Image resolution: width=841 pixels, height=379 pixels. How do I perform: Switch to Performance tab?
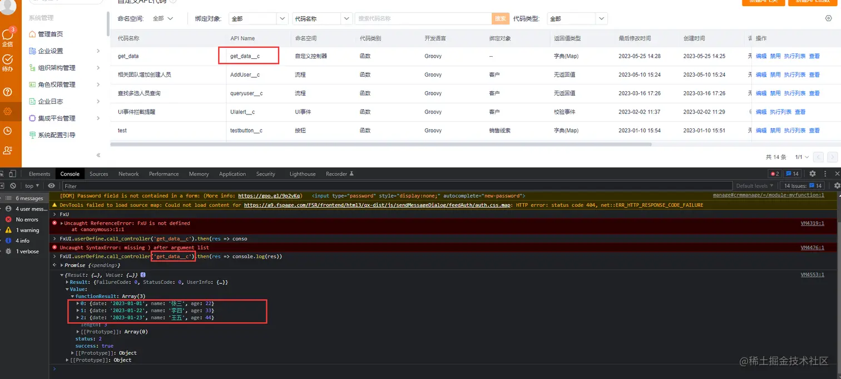164,174
